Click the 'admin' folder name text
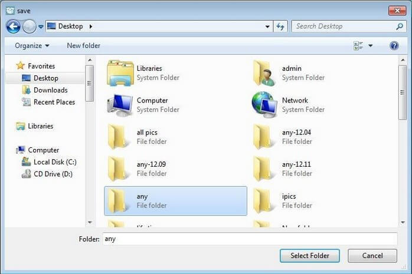Viewport: 412px width, 274px height. pyautogui.click(x=292, y=68)
